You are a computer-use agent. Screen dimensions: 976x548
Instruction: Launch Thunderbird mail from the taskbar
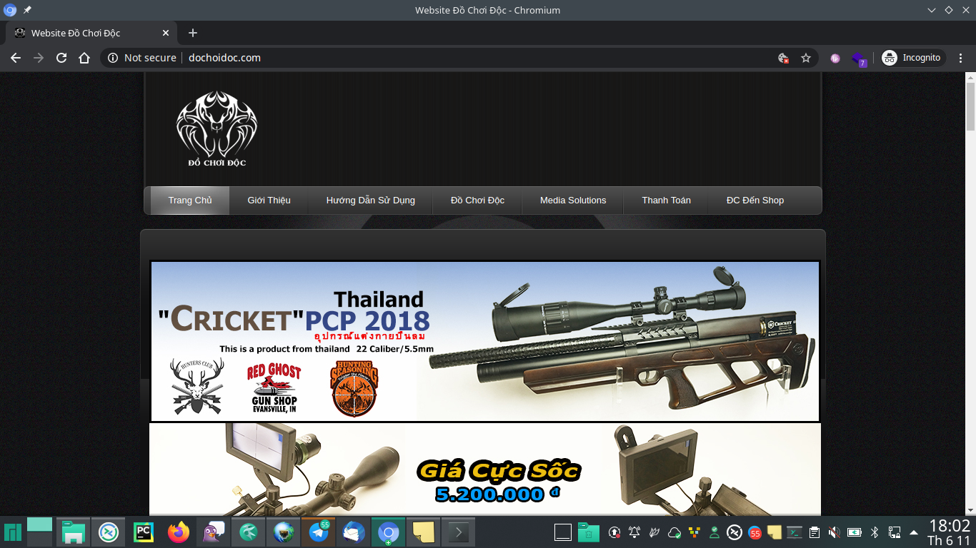point(354,532)
